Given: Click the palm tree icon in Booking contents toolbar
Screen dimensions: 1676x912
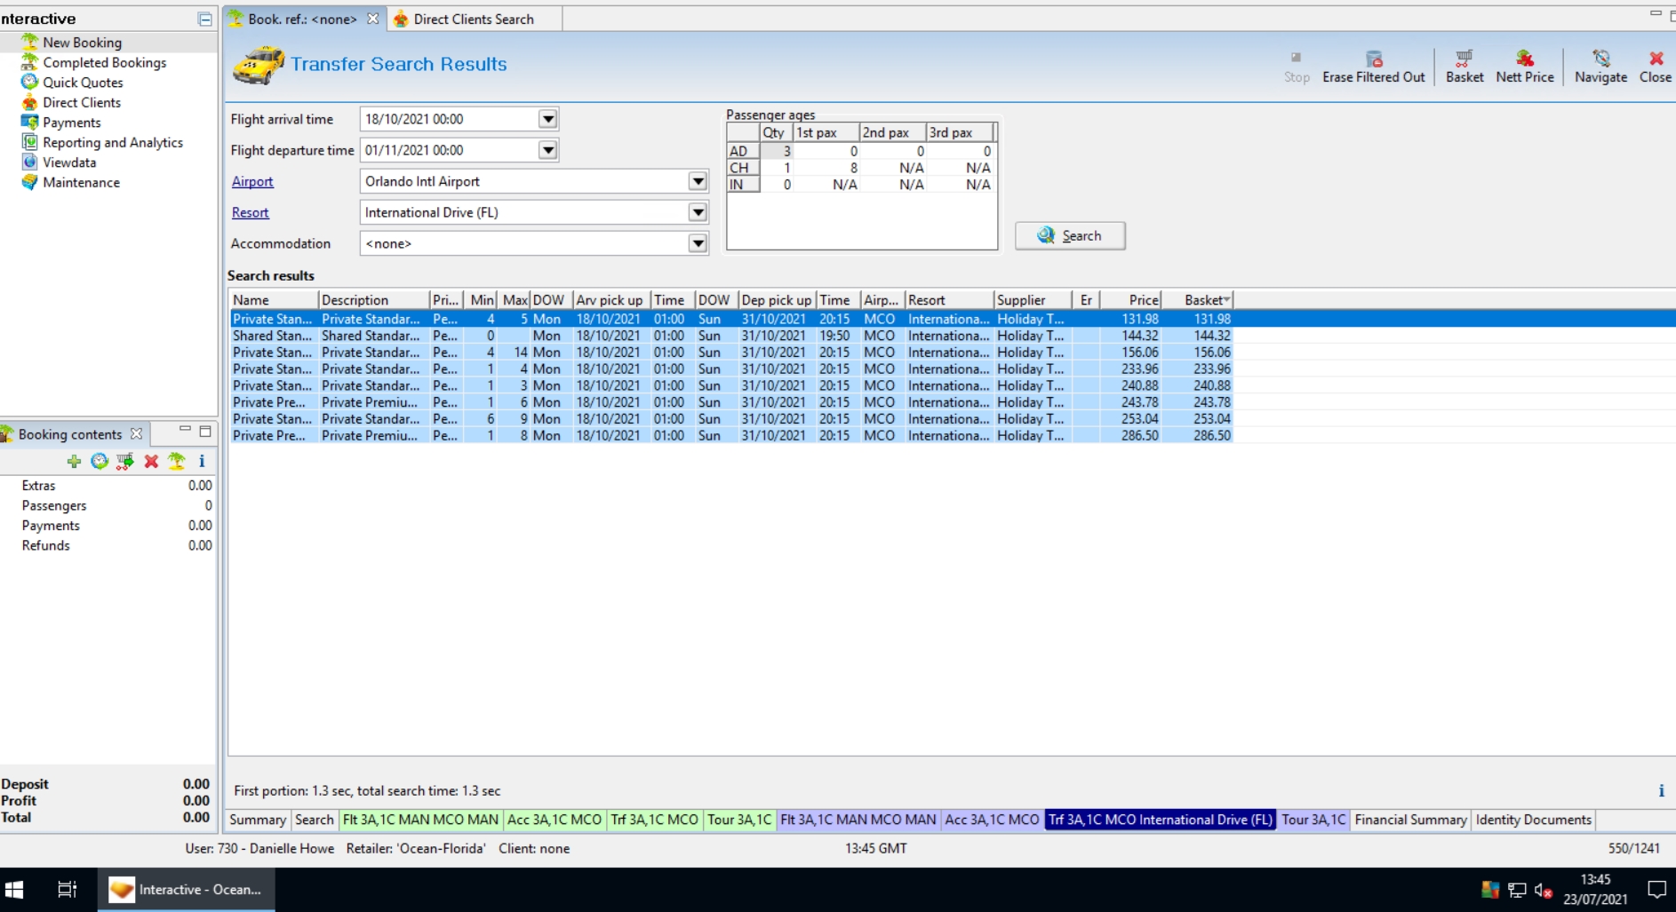Looking at the screenshot, I should coord(177,461).
